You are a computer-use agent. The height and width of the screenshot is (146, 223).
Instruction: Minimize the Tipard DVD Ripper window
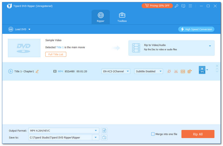[x=201, y=6]
